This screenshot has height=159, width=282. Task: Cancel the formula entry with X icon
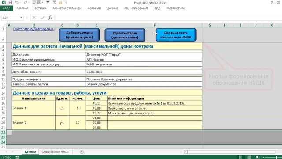pos(34,18)
